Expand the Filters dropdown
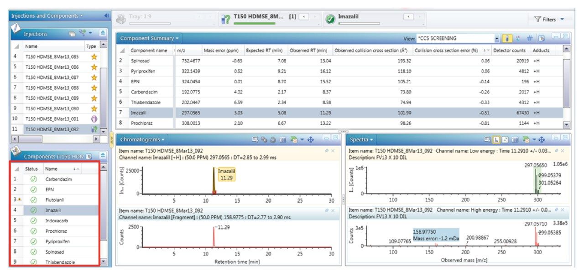Image resolution: width=584 pixels, height=276 pixels. tap(562, 19)
